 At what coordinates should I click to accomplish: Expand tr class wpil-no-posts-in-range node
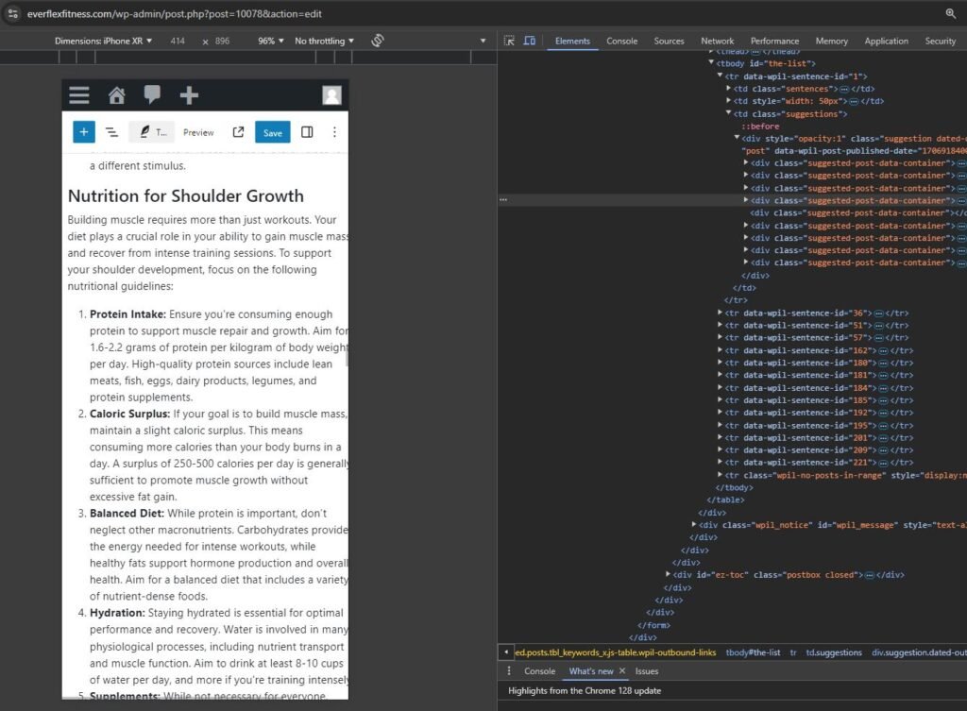720,475
